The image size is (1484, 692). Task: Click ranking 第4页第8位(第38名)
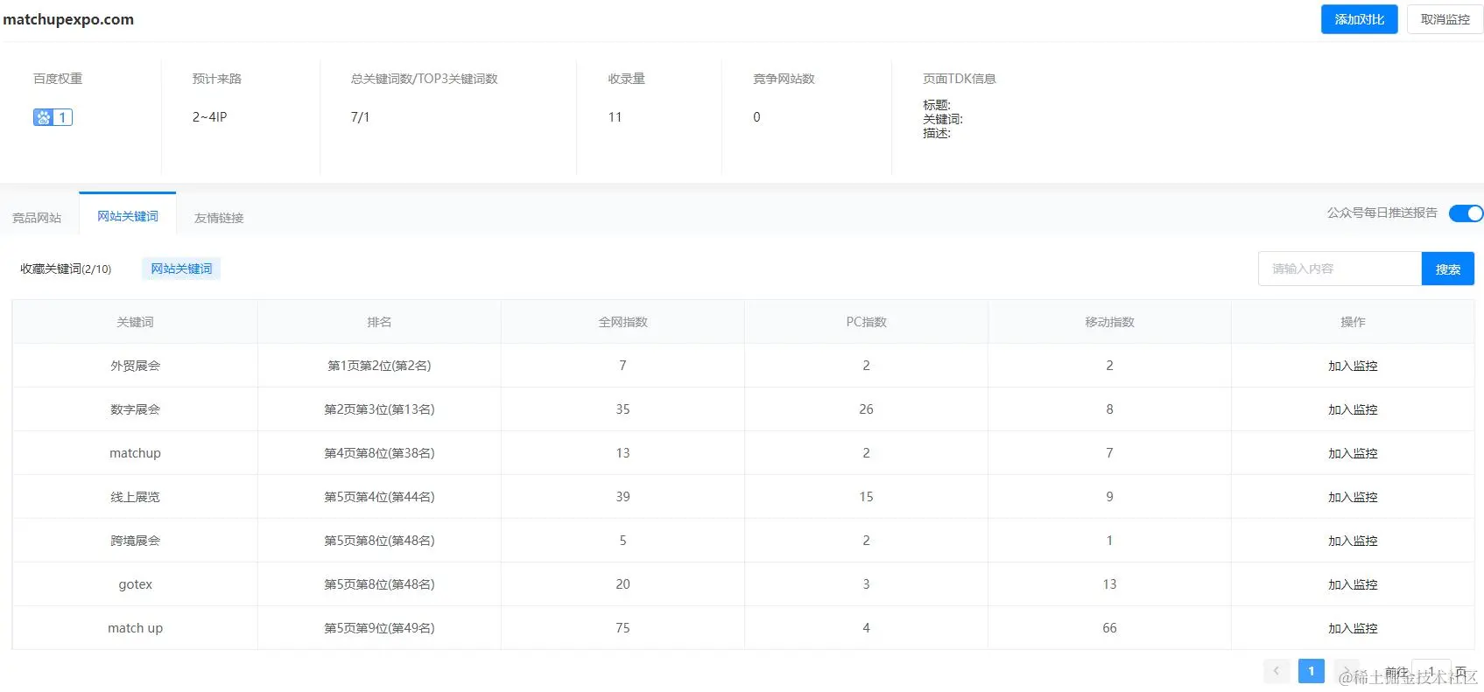click(379, 453)
